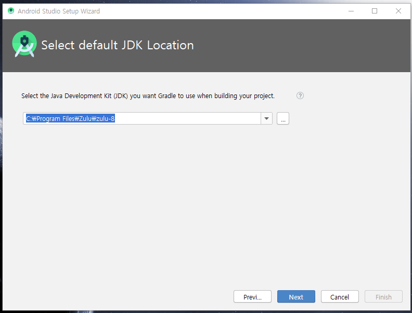Click the "Select the Java Development Kit" instruction text
412x313 pixels.
(148, 96)
